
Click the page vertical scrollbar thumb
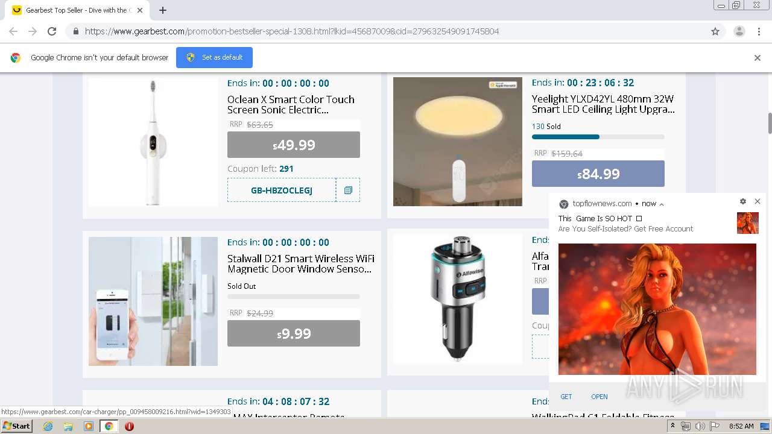pyautogui.click(x=770, y=124)
